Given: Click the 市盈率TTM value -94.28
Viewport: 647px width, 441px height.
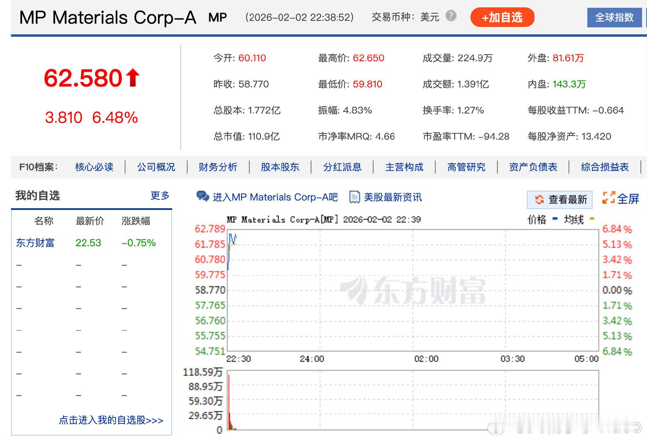Looking at the screenshot, I should [x=494, y=136].
